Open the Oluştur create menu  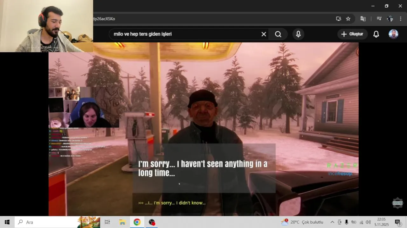point(352,34)
